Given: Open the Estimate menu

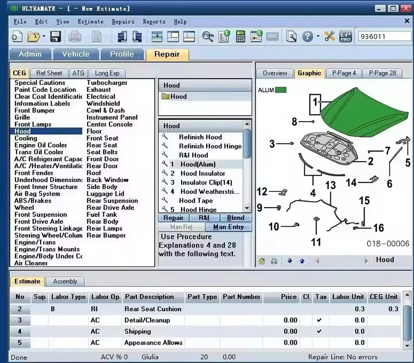Looking at the screenshot, I should click(90, 22).
